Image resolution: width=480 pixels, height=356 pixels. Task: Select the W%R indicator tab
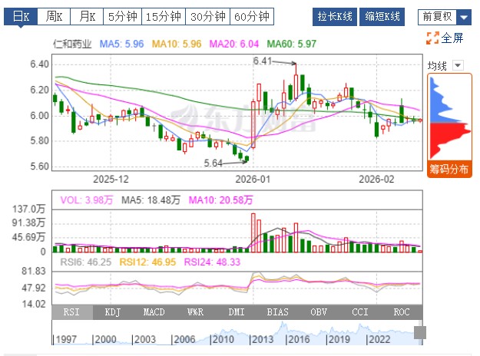195,312
